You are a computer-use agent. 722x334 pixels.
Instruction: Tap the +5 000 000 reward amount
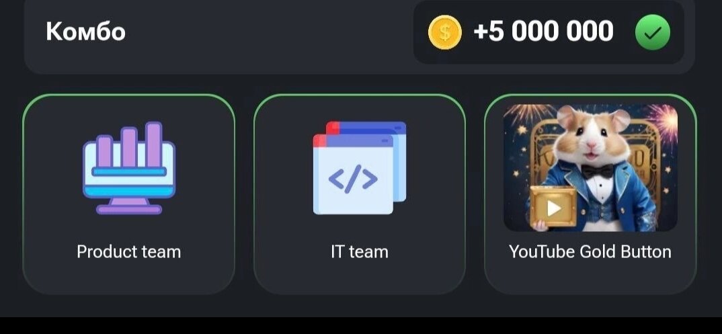(543, 32)
